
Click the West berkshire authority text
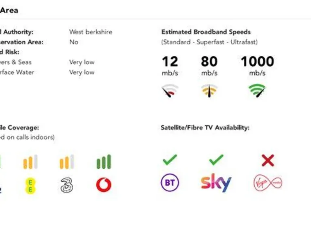click(91, 32)
